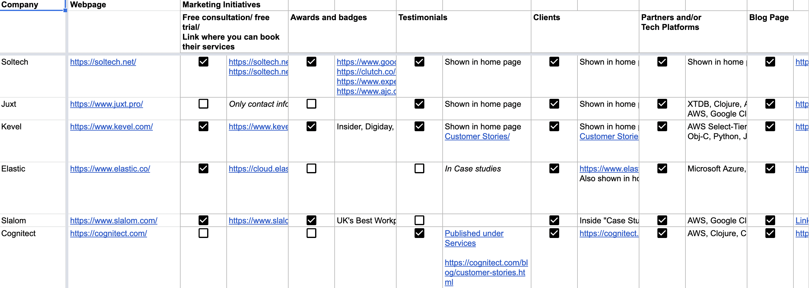This screenshot has width=809, height=288.
Task: Enable Cognitect's free consultation checkbox
Action: point(203,233)
